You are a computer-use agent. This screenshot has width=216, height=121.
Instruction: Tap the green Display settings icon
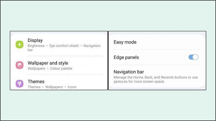[19, 45]
